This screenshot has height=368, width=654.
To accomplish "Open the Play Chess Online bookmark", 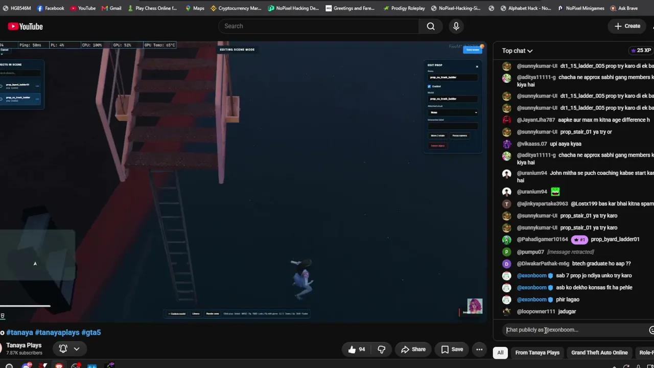I will click(x=152, y=8).
